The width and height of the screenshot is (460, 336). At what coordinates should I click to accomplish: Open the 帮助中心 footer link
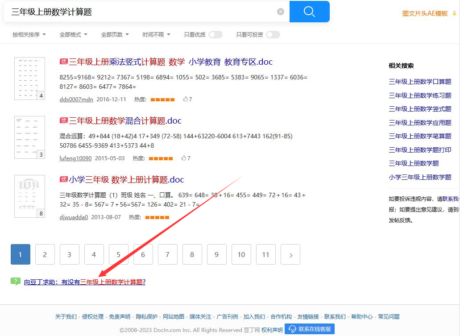[x=362, y=317]
